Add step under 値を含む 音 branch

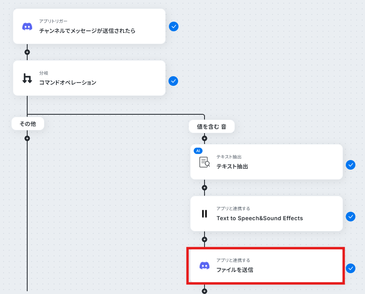[205, 138]
